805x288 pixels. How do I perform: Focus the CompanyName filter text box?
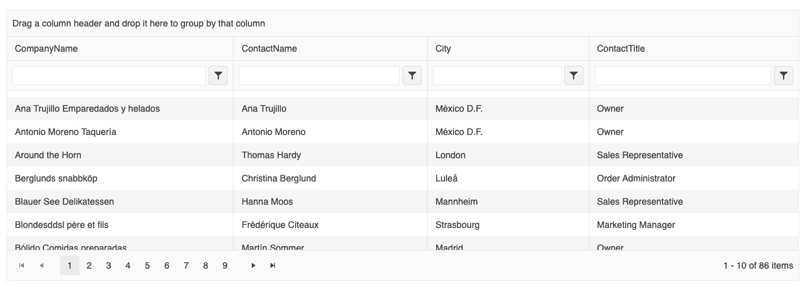(109, 76)
